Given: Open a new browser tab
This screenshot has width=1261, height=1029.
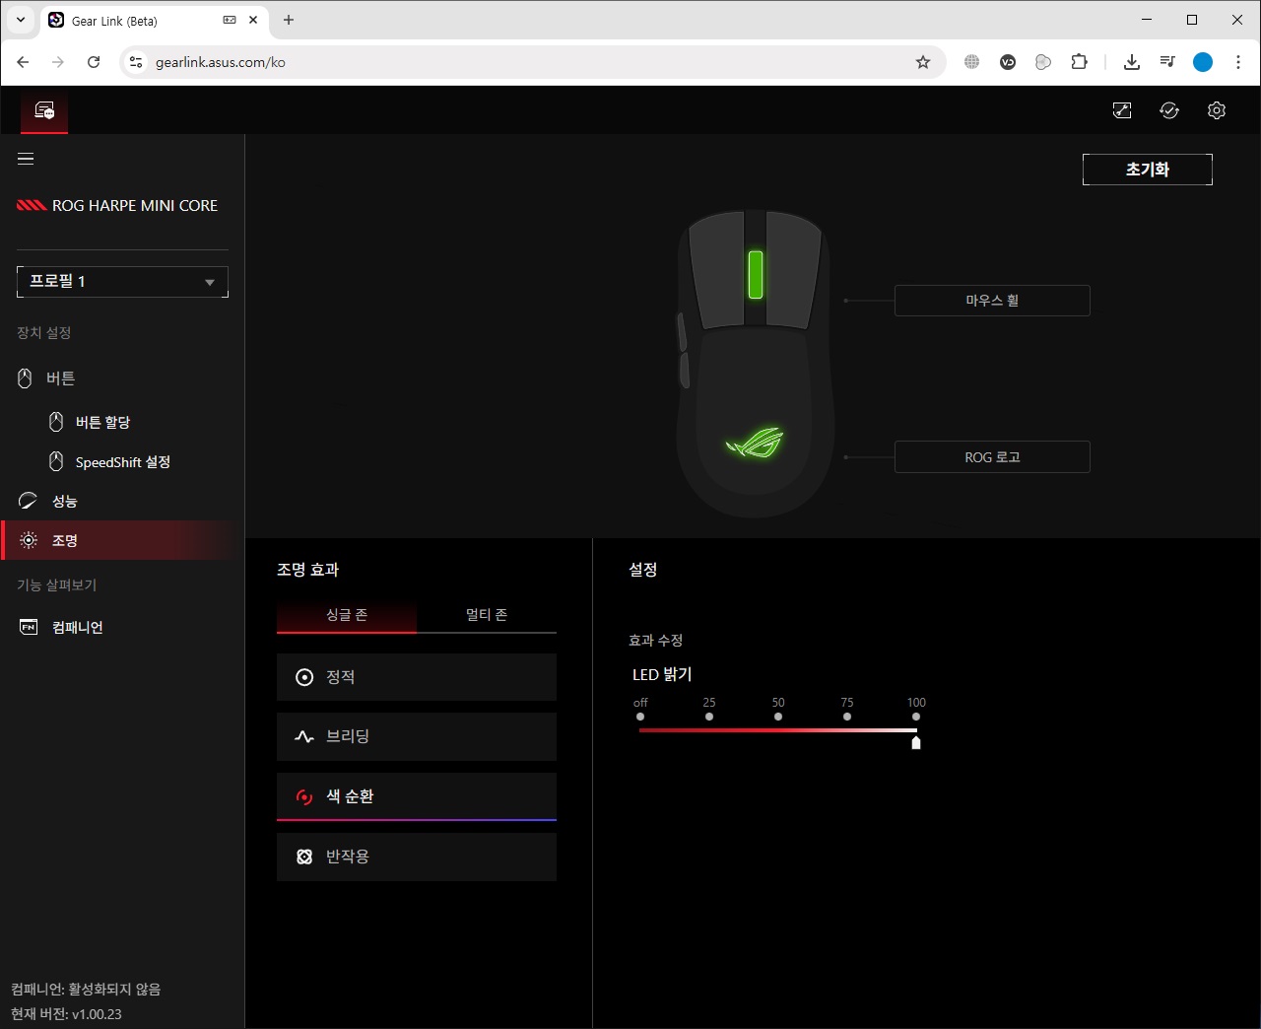Looking at the screenshot, I should 289,20.
